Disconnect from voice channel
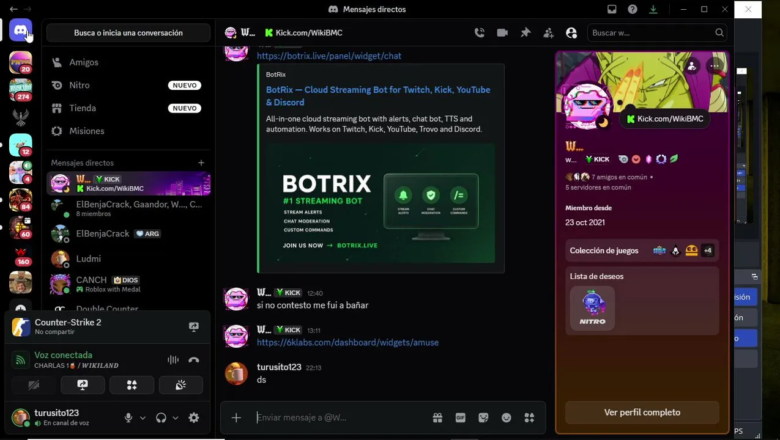The width and height of the screenshot is (780, 440). (194, 360)
